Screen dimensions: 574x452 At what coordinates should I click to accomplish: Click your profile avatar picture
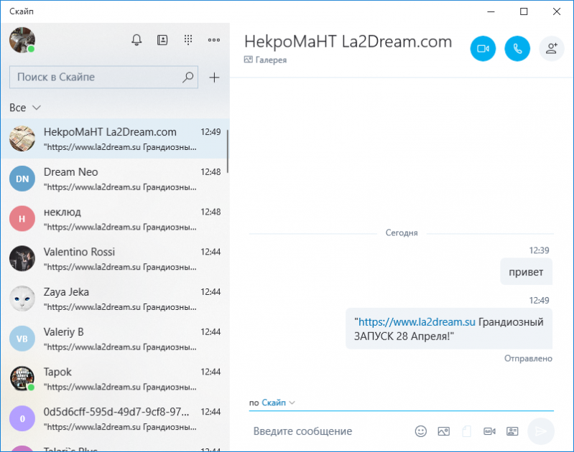[x=22, y=39]
